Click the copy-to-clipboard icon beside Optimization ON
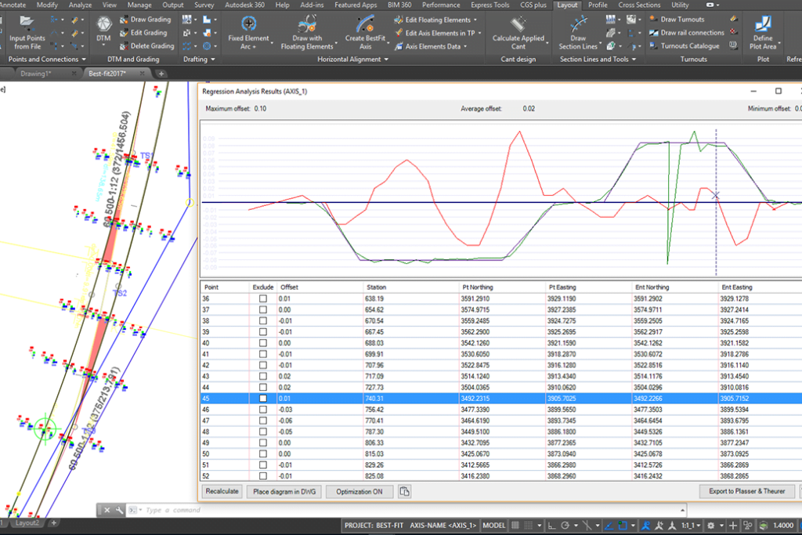The height and width of the screenshot is (535, 802). tap(404, 491)
